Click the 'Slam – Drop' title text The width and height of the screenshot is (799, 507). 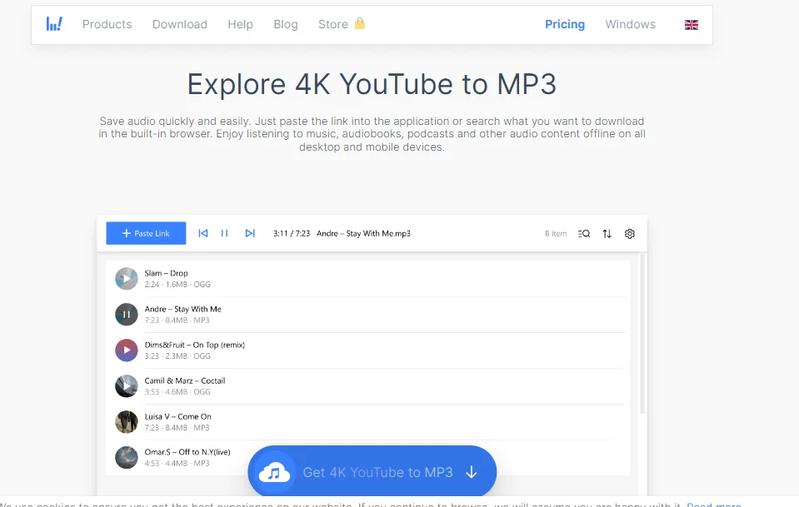coord(166,273)
